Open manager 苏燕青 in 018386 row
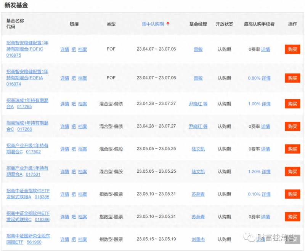Screen dimensions: 305x251 pos(198,217)
